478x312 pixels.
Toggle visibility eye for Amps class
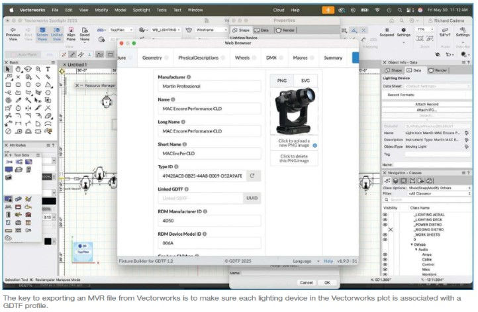[x=385, y=254]
